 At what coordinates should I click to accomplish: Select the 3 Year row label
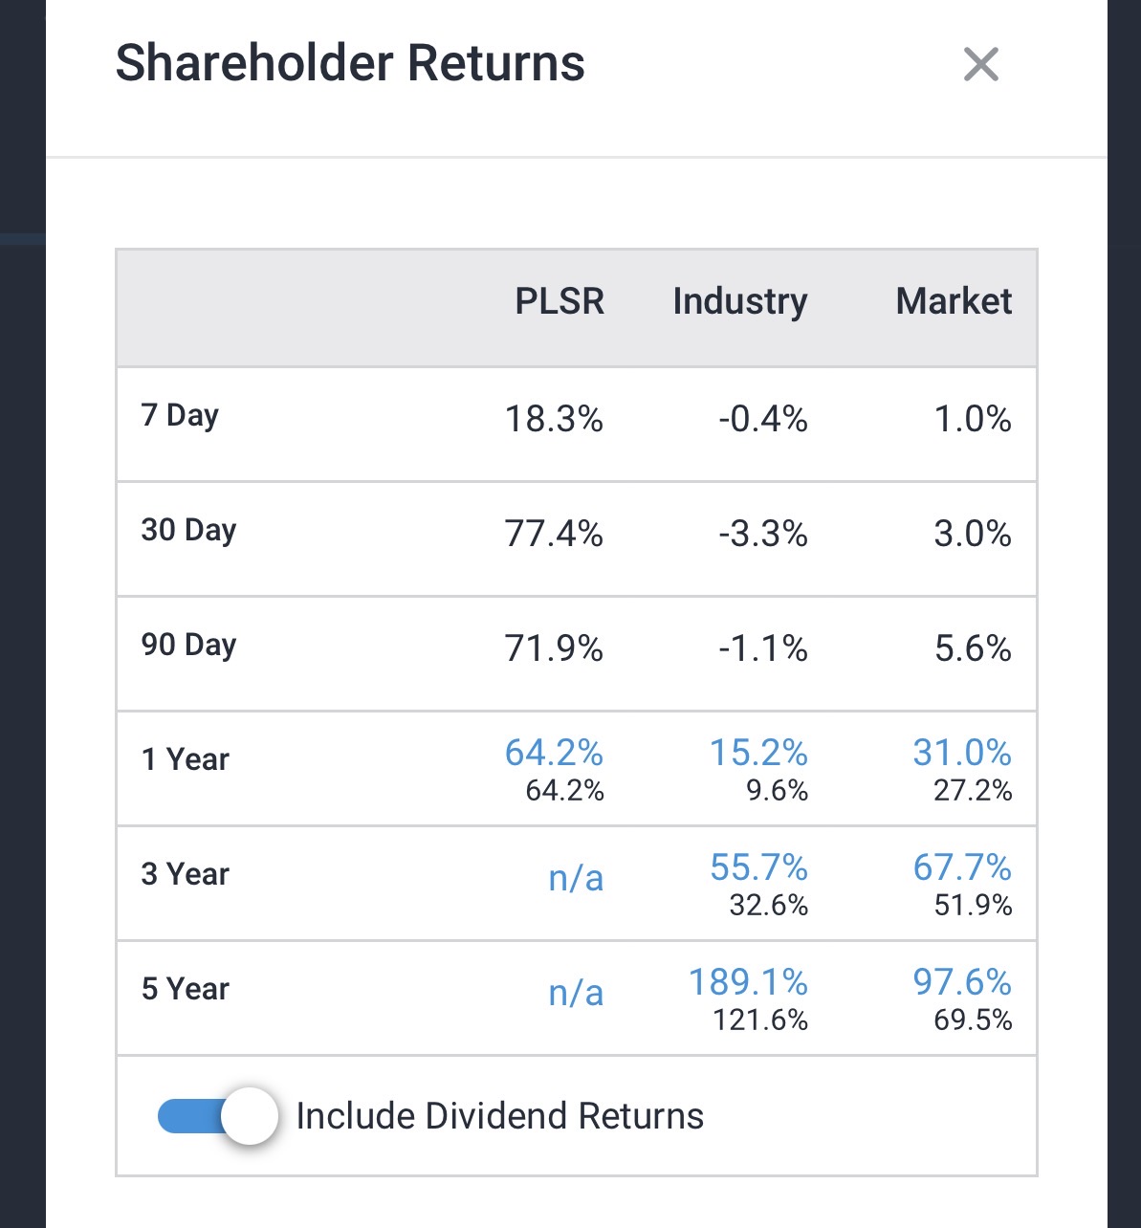point(186,874)
